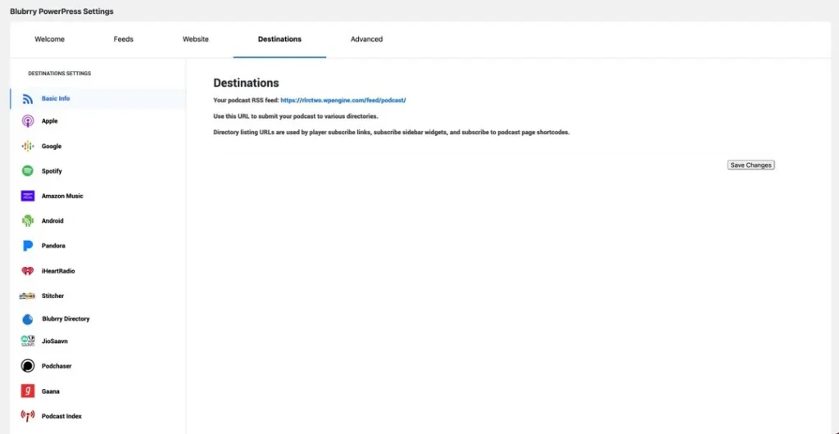Click the JioSaavn logo icon
The image size is (839, 434).
coord(28,341)
